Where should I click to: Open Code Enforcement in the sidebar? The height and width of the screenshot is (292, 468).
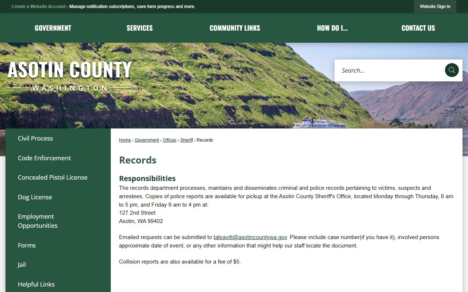pos(44,158)
